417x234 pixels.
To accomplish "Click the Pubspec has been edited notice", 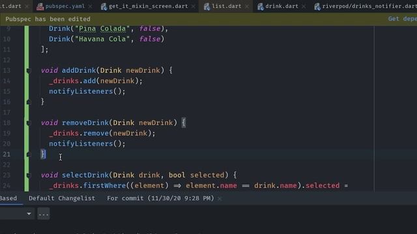I will (48, 19).
